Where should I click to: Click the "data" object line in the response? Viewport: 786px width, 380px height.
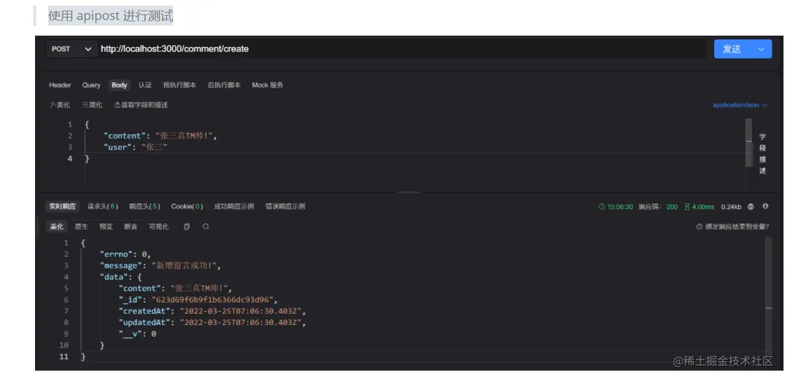click(121, 277)
